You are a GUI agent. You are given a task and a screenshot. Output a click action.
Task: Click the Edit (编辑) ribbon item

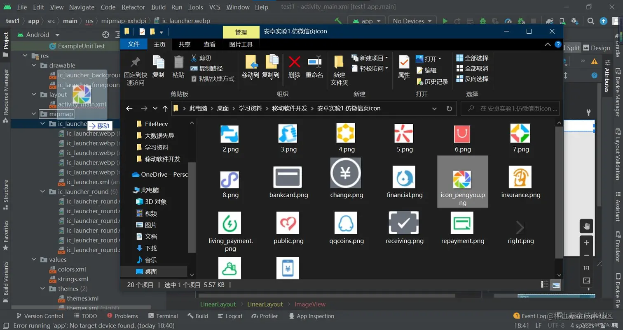click(x=426, y=70)
